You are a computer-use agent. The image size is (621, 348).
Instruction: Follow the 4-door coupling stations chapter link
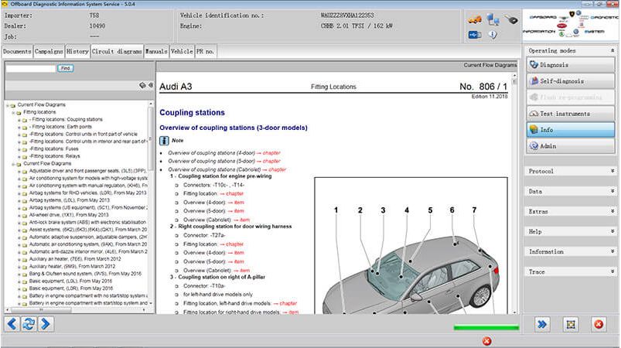[271, 153]
